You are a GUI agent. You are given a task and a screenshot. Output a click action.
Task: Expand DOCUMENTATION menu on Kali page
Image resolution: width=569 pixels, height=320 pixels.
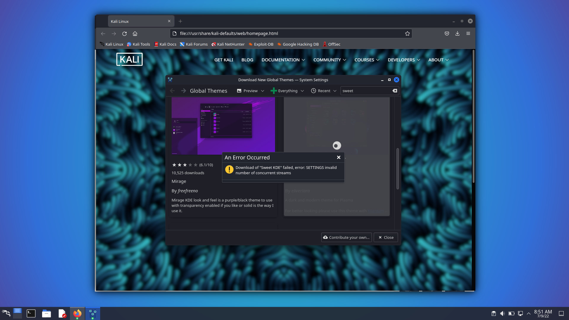click(283, 60)
